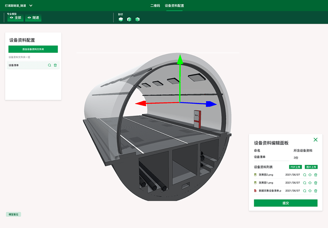Select the second section-cut cube icon

pyautogui.click(x=129, y=19)
